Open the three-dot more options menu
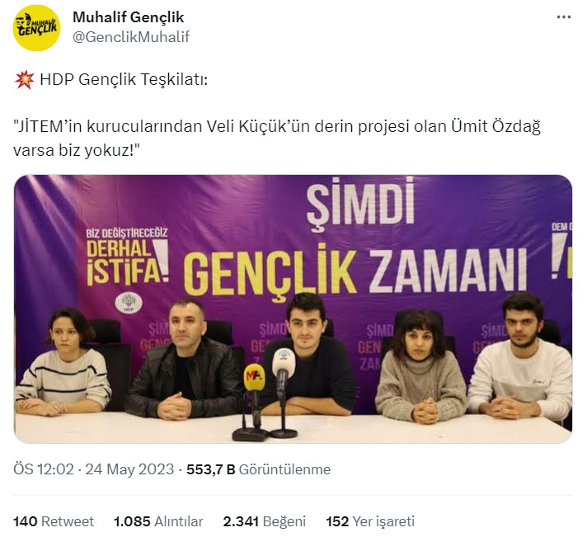This screenshot has width=587, height=537. pos(563,17)
